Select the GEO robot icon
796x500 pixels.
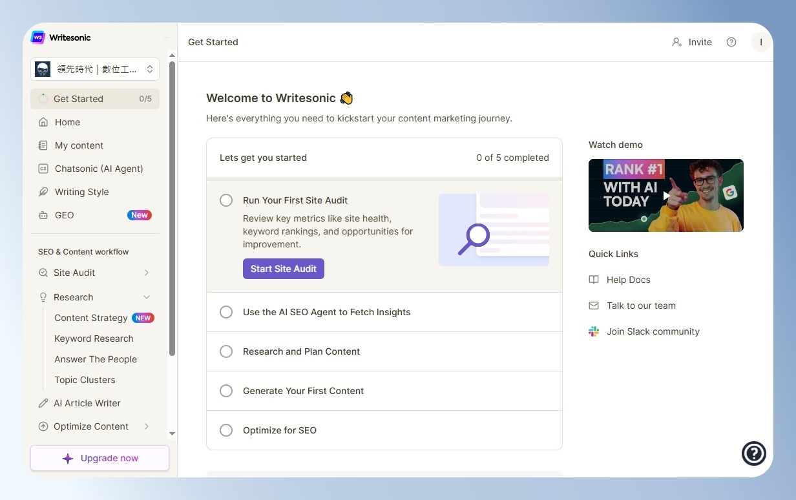(x=43, y=215)
